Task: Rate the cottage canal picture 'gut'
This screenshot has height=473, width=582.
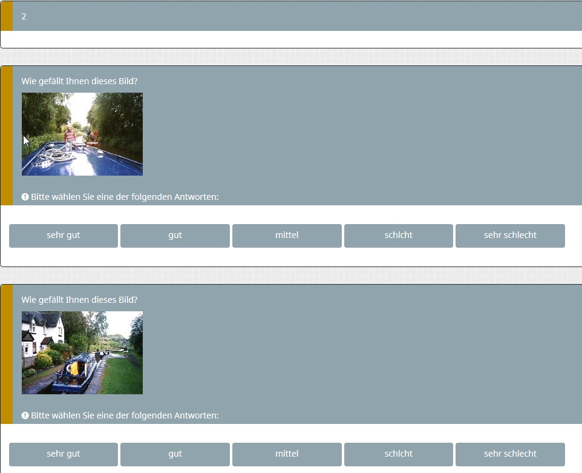Action: (x=175, y=454)
